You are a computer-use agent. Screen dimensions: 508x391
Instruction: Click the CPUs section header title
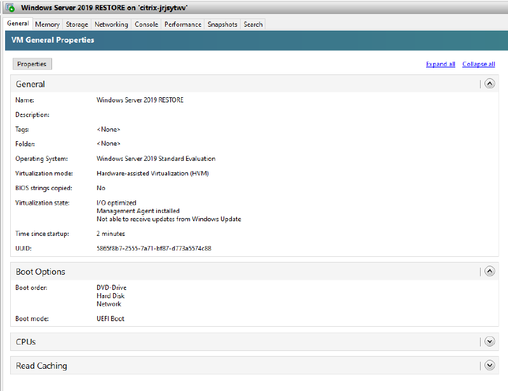click(x=25, y=341)
